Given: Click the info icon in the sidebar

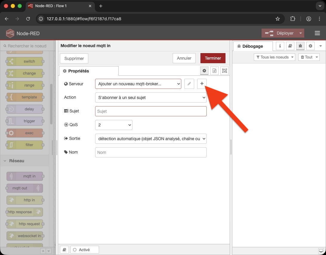Looking at the screenshot, I should 279,46.
